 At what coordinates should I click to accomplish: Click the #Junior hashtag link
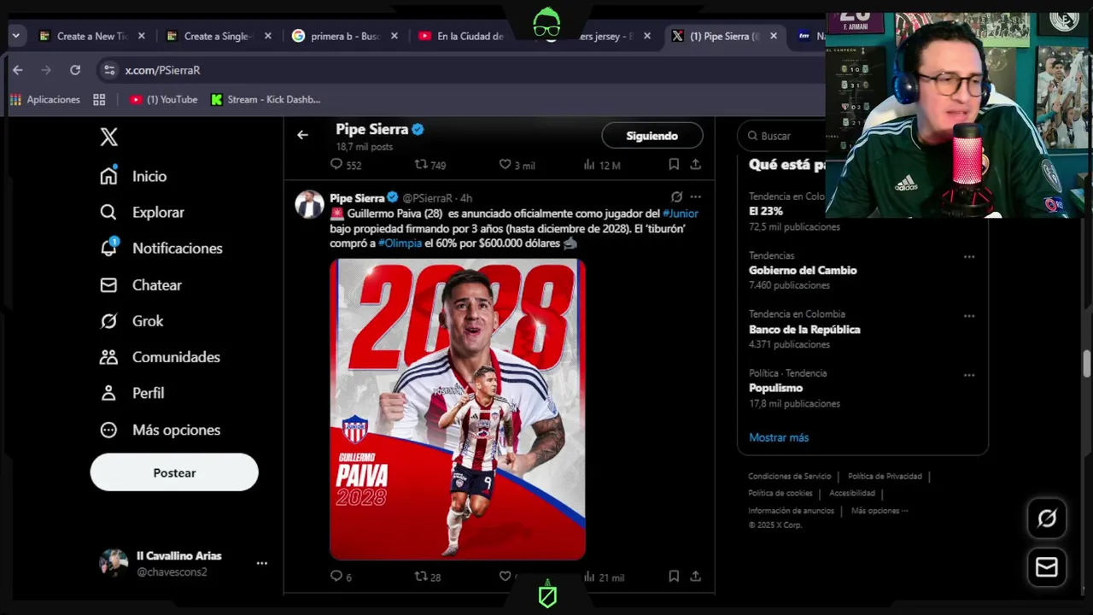point(681,214)
